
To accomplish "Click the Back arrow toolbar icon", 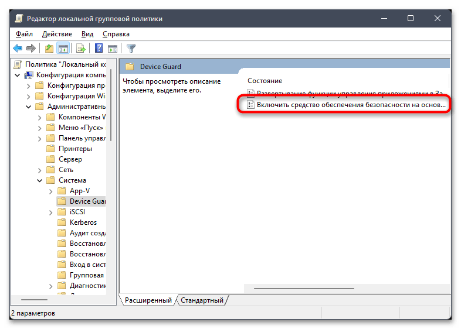I will (18, 48).
